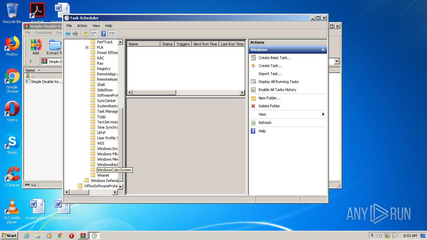Image resolution: width=427 pixels, height=240 pixels.
Task: Click the Triggers column header
Action: [183, 44]
